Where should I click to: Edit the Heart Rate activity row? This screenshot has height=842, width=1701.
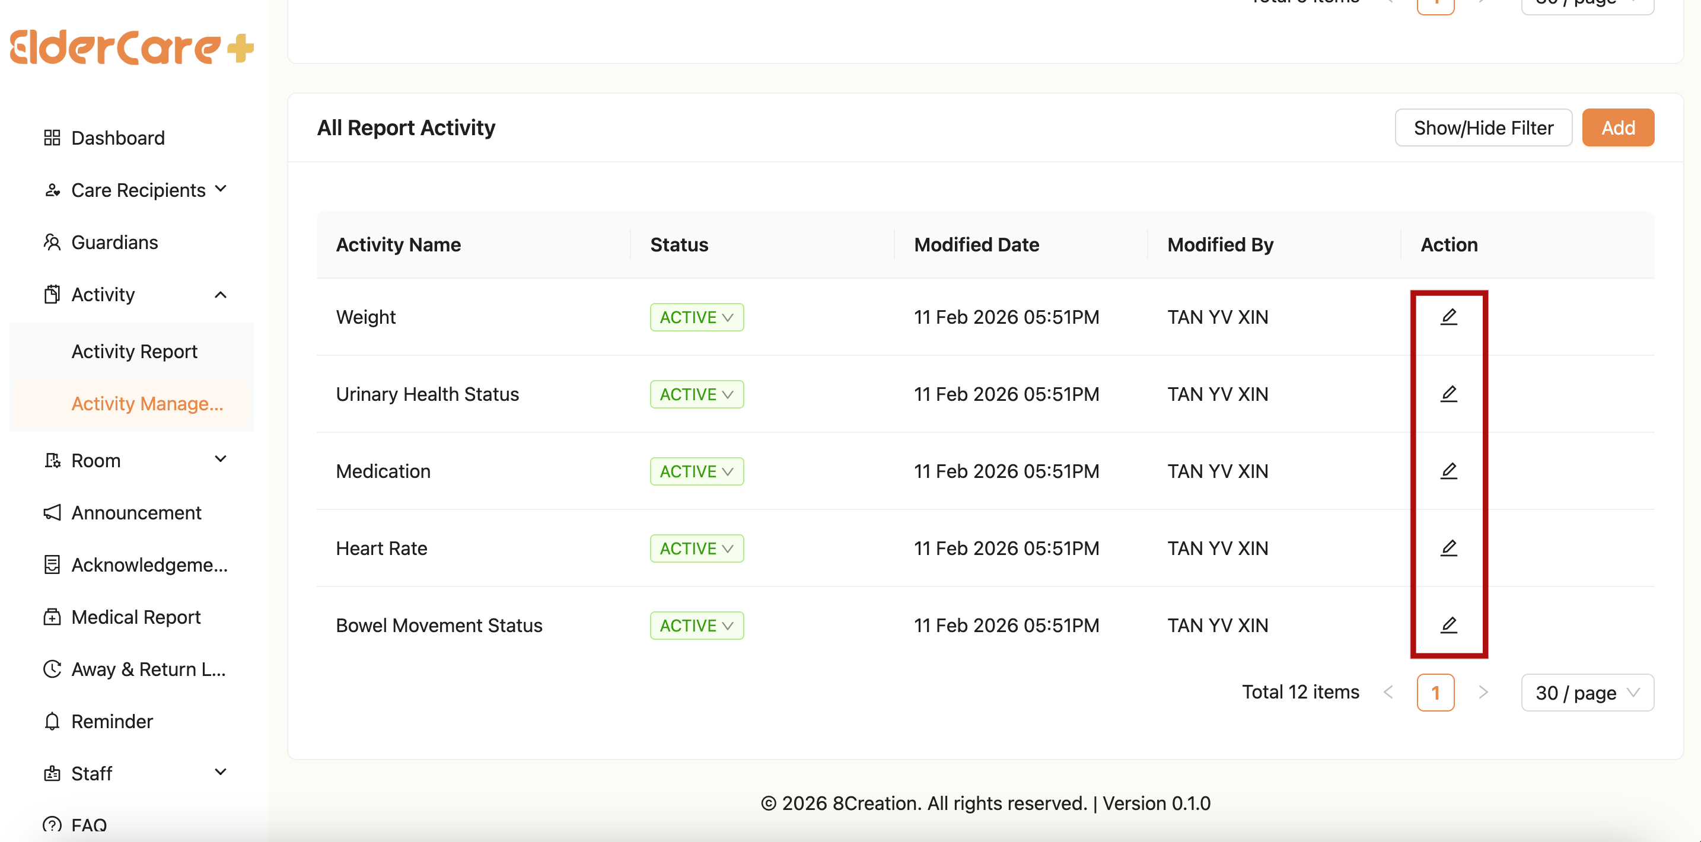coord(1448,548)
